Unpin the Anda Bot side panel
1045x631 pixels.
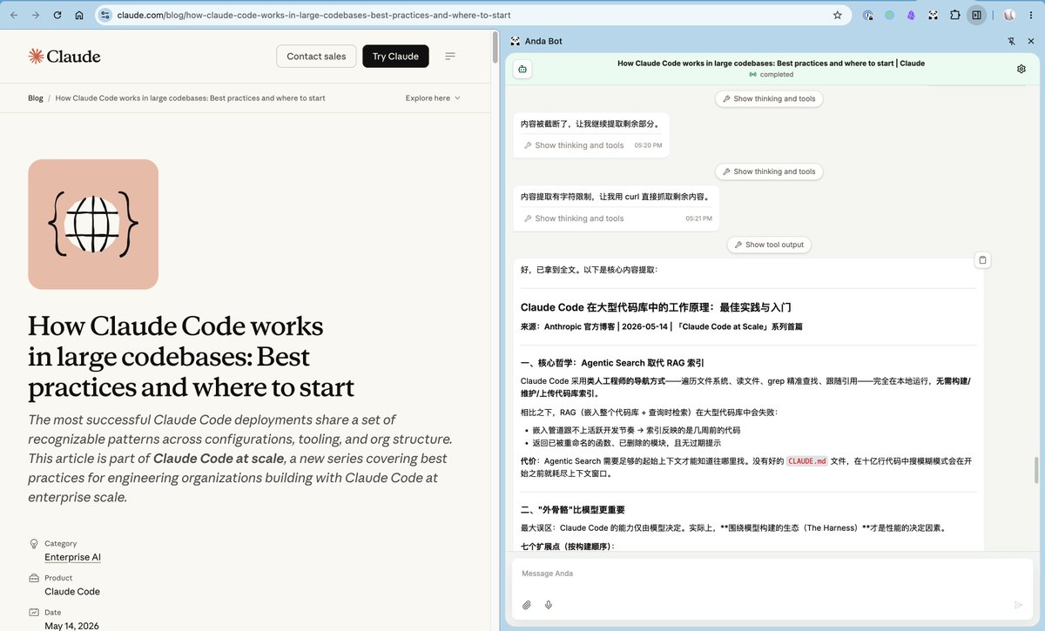click(1012, 41)
